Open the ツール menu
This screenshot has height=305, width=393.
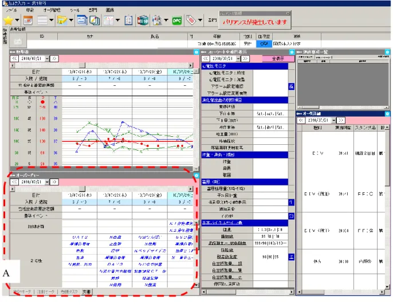pyautogui.click(x=74, y=10)
